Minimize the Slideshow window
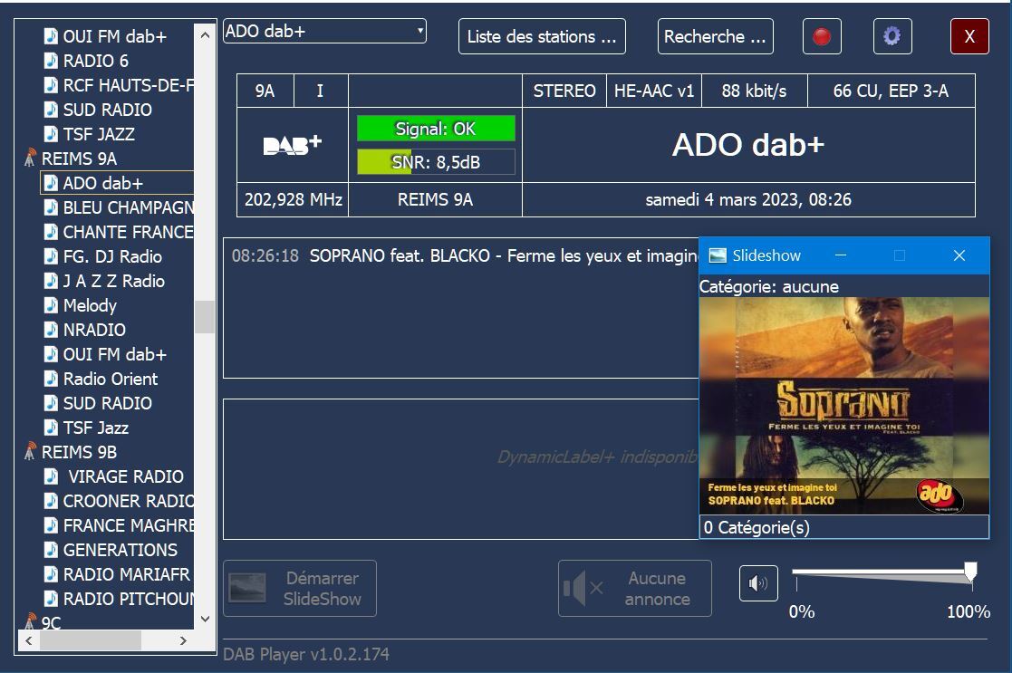The image size is (1012, 673). point(841,255)
